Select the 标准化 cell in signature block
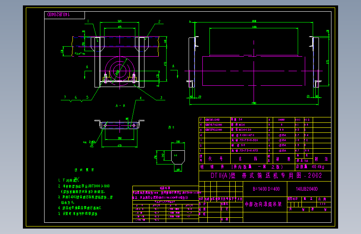361x234 pixels. click(224, 204)
